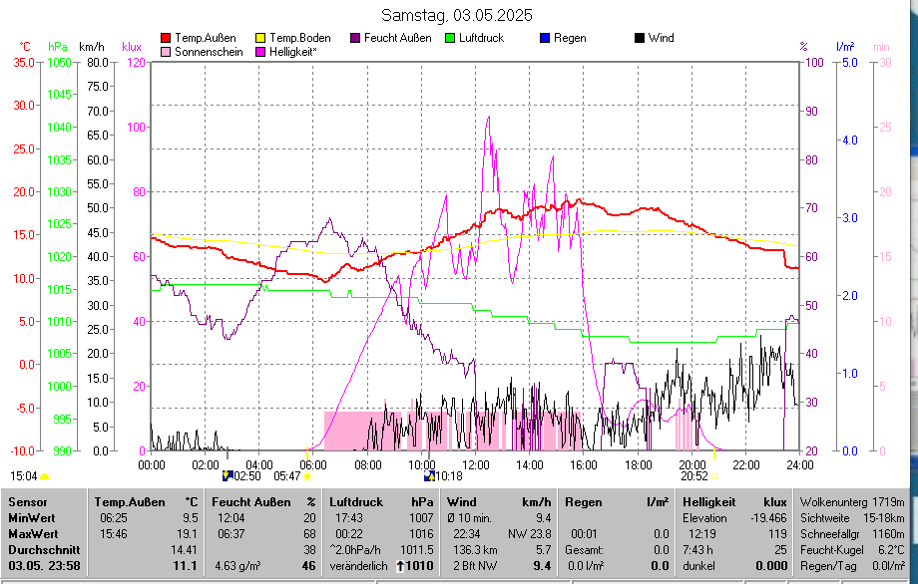918x584 pixels.
Task: Click the pink Sonnenschein legend swatch
Action: point(166,52)
